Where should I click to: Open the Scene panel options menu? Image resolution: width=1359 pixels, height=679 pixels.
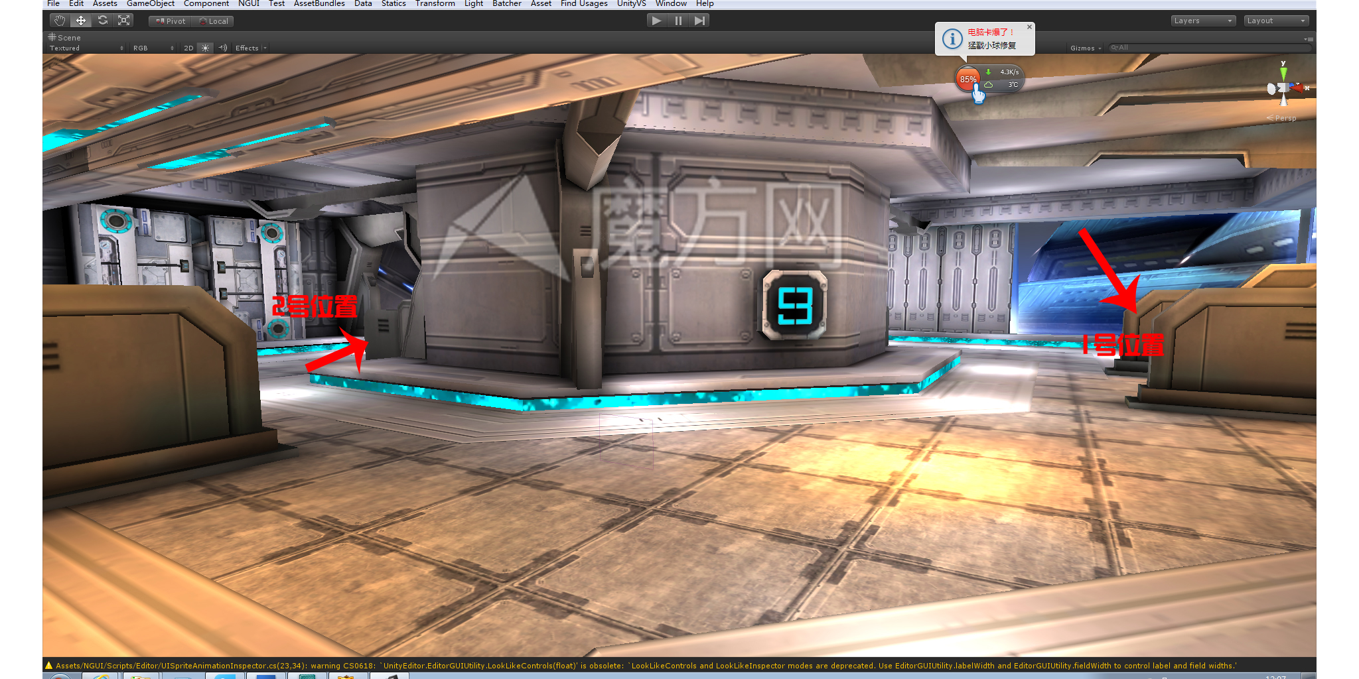[x=1309, y=39]
